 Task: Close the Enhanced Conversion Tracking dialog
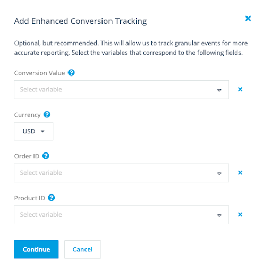248,19
